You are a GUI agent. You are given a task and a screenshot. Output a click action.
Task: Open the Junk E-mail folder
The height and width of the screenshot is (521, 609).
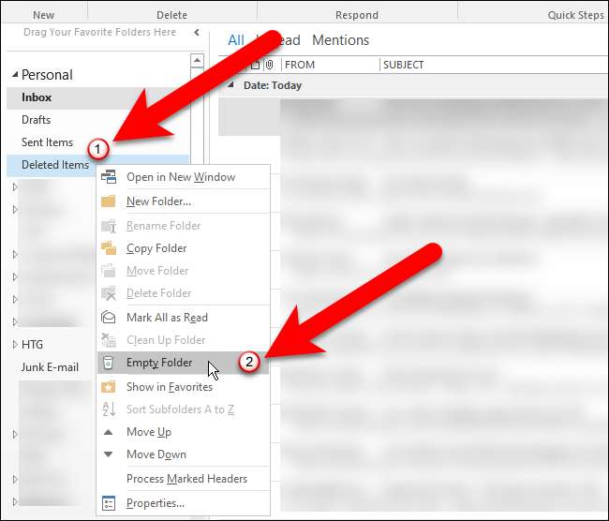[x=50, y=367]
